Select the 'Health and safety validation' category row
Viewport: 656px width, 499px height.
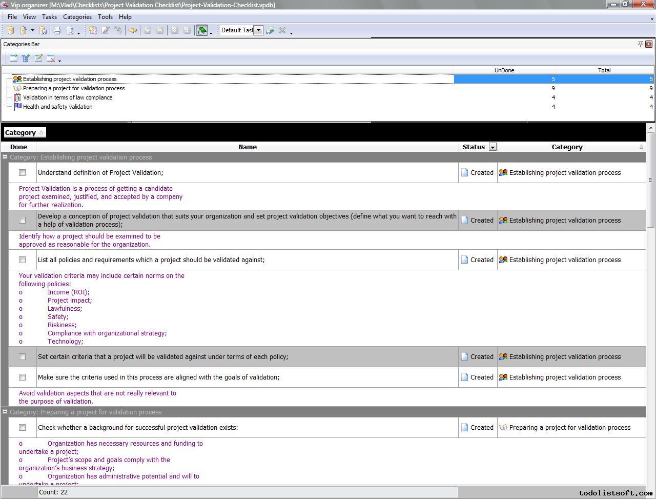tap(57, 107)
